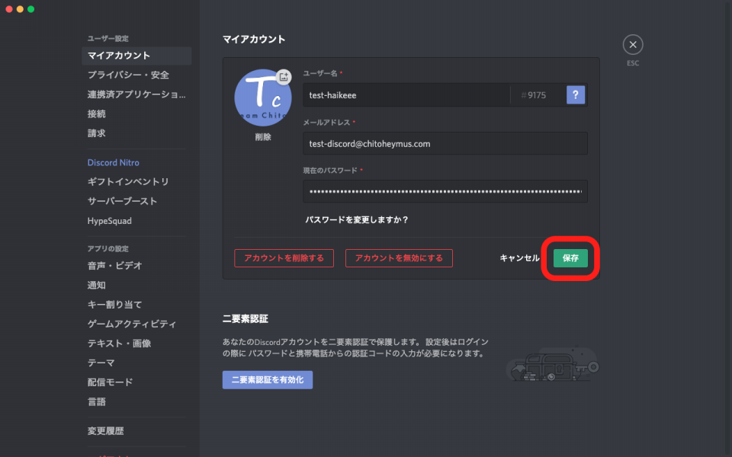
Task: Open キー割り当て settings
Action: point(136,305)
